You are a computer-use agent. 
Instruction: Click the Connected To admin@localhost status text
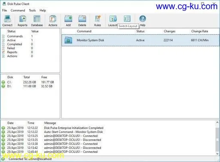tap(30, 159)
